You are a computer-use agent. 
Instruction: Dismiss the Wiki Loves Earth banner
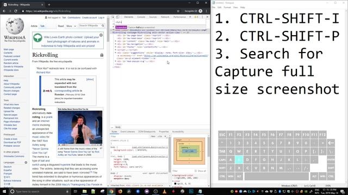[x=101, y=35]
